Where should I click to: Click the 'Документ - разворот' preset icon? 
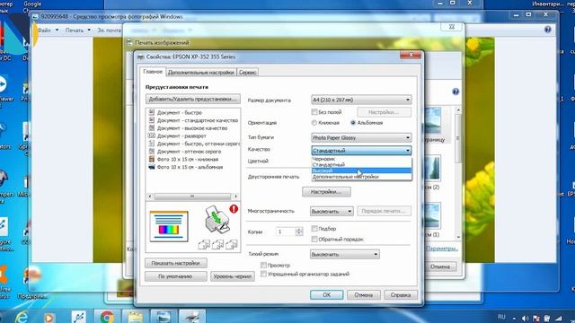click(x=152, y=135)
